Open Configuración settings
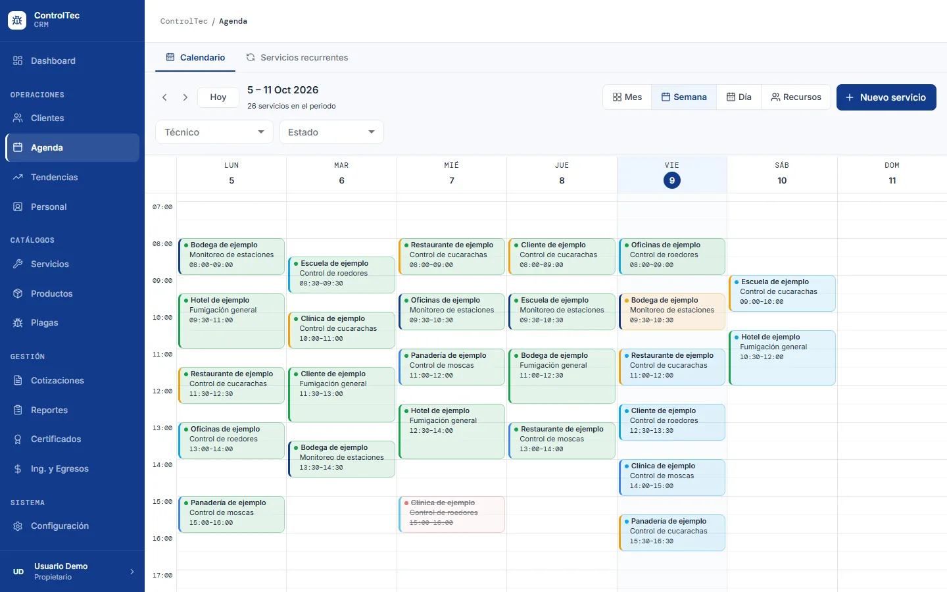 pos(72,526)
